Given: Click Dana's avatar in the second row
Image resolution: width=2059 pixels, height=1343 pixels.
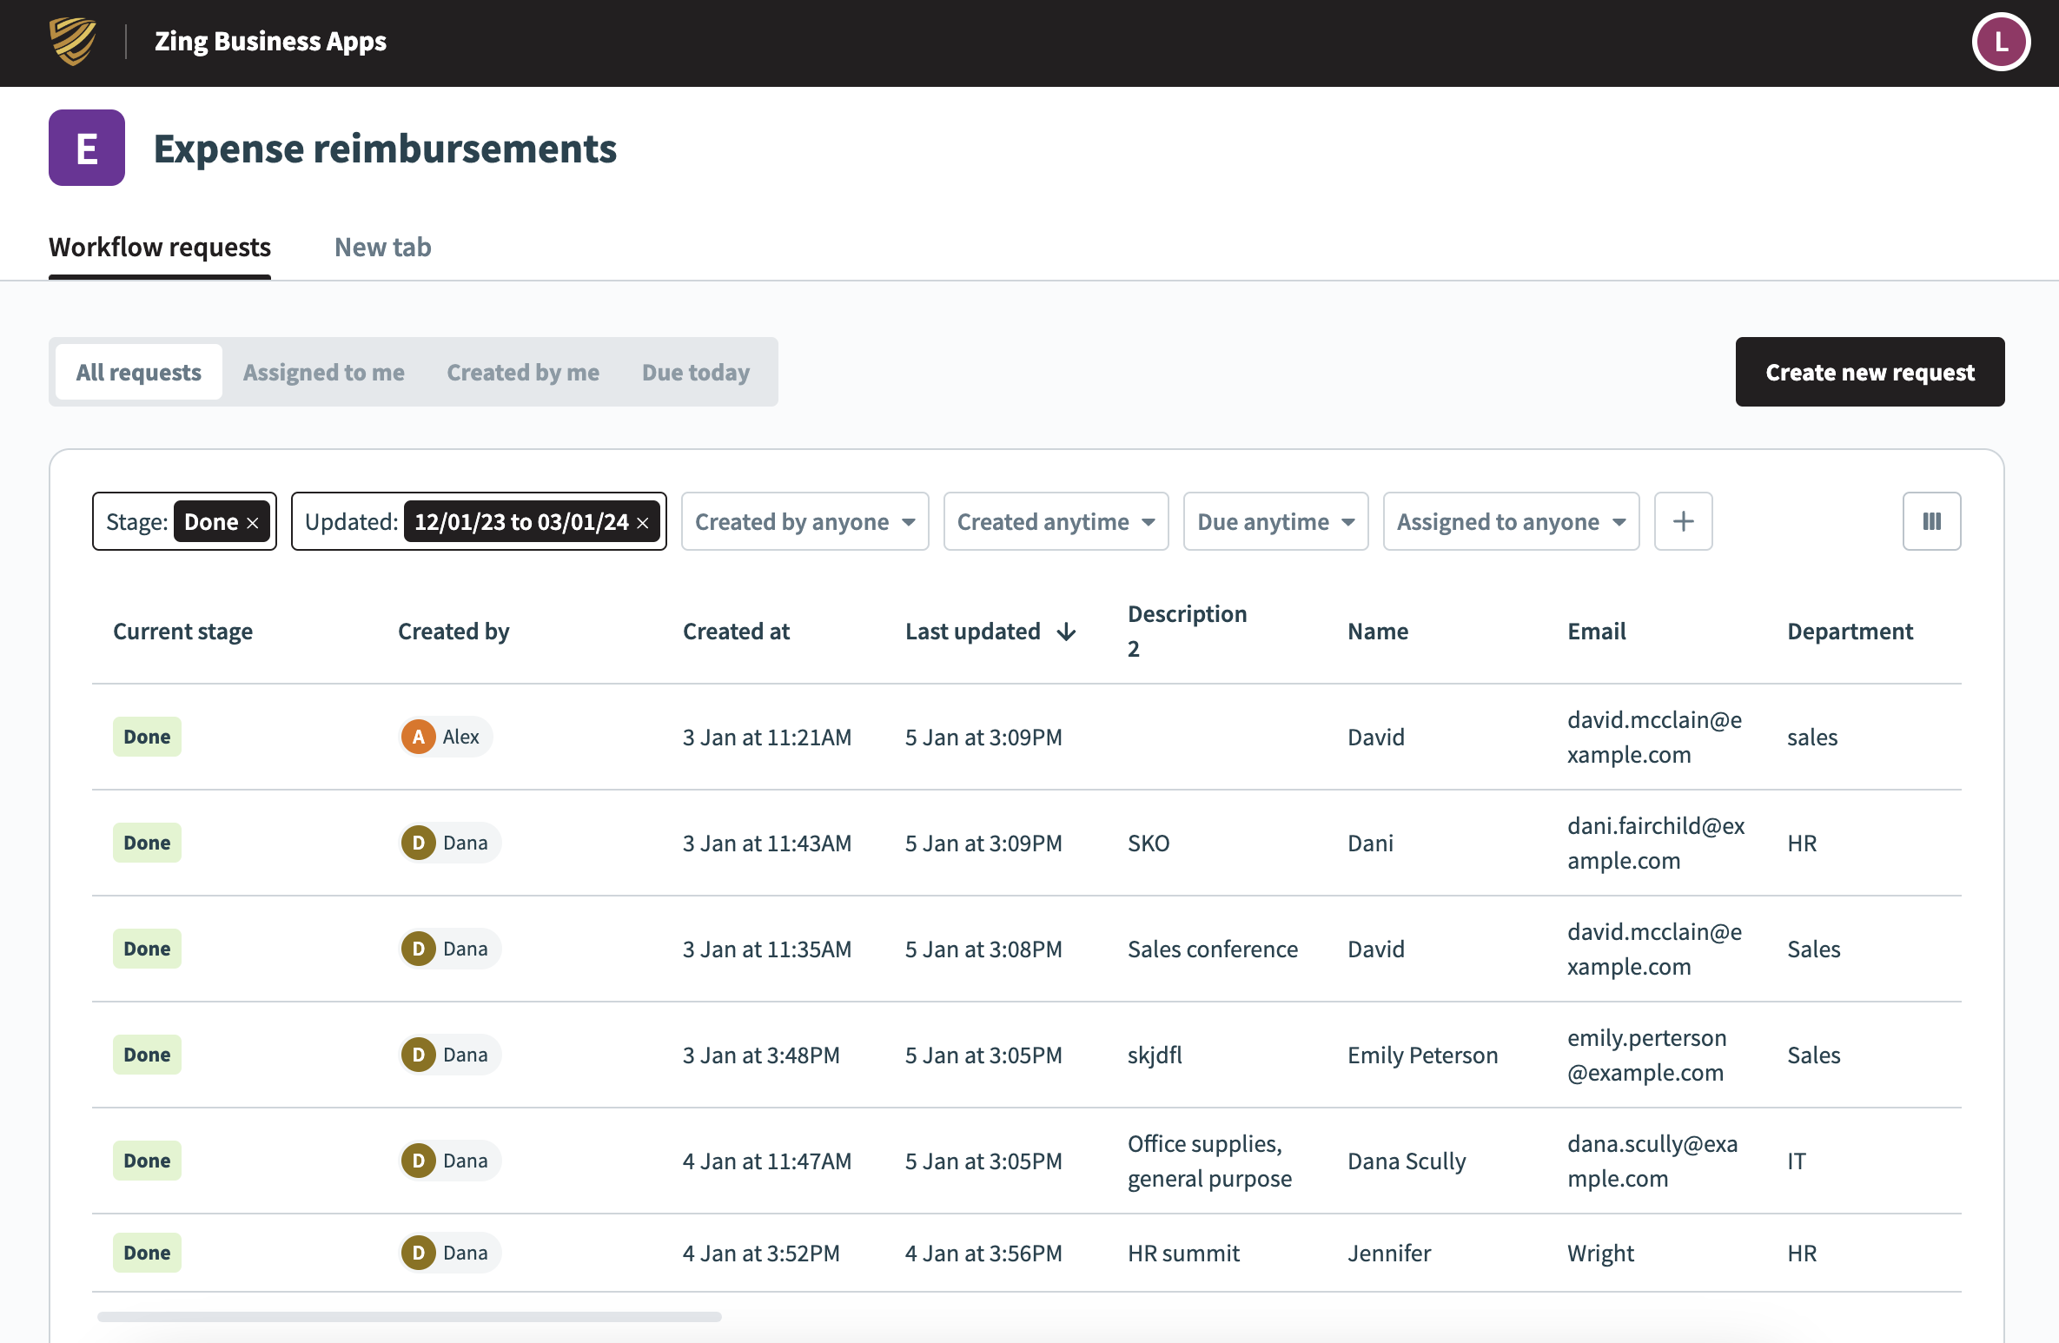Looking at the screenshot, I should (420, 842).
